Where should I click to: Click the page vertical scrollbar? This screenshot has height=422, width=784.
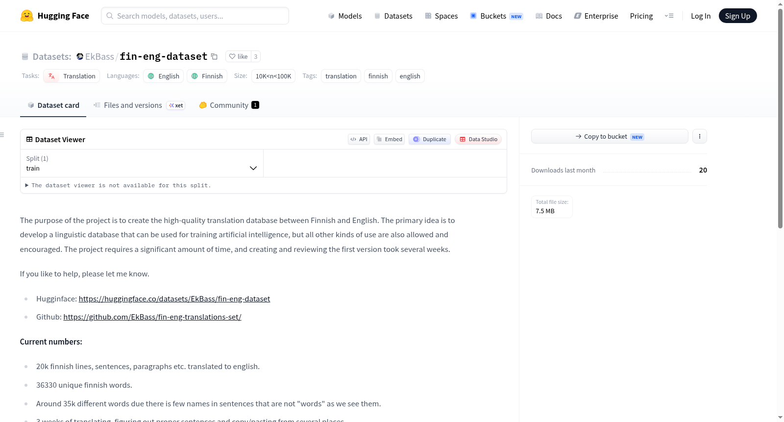[x=780, y=118]
